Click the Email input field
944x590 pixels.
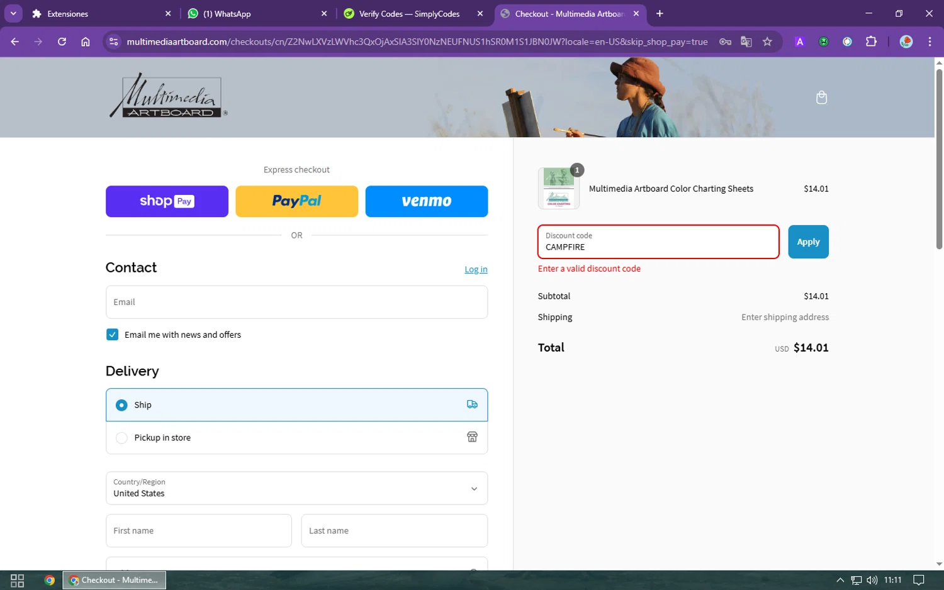pos(296,302)
